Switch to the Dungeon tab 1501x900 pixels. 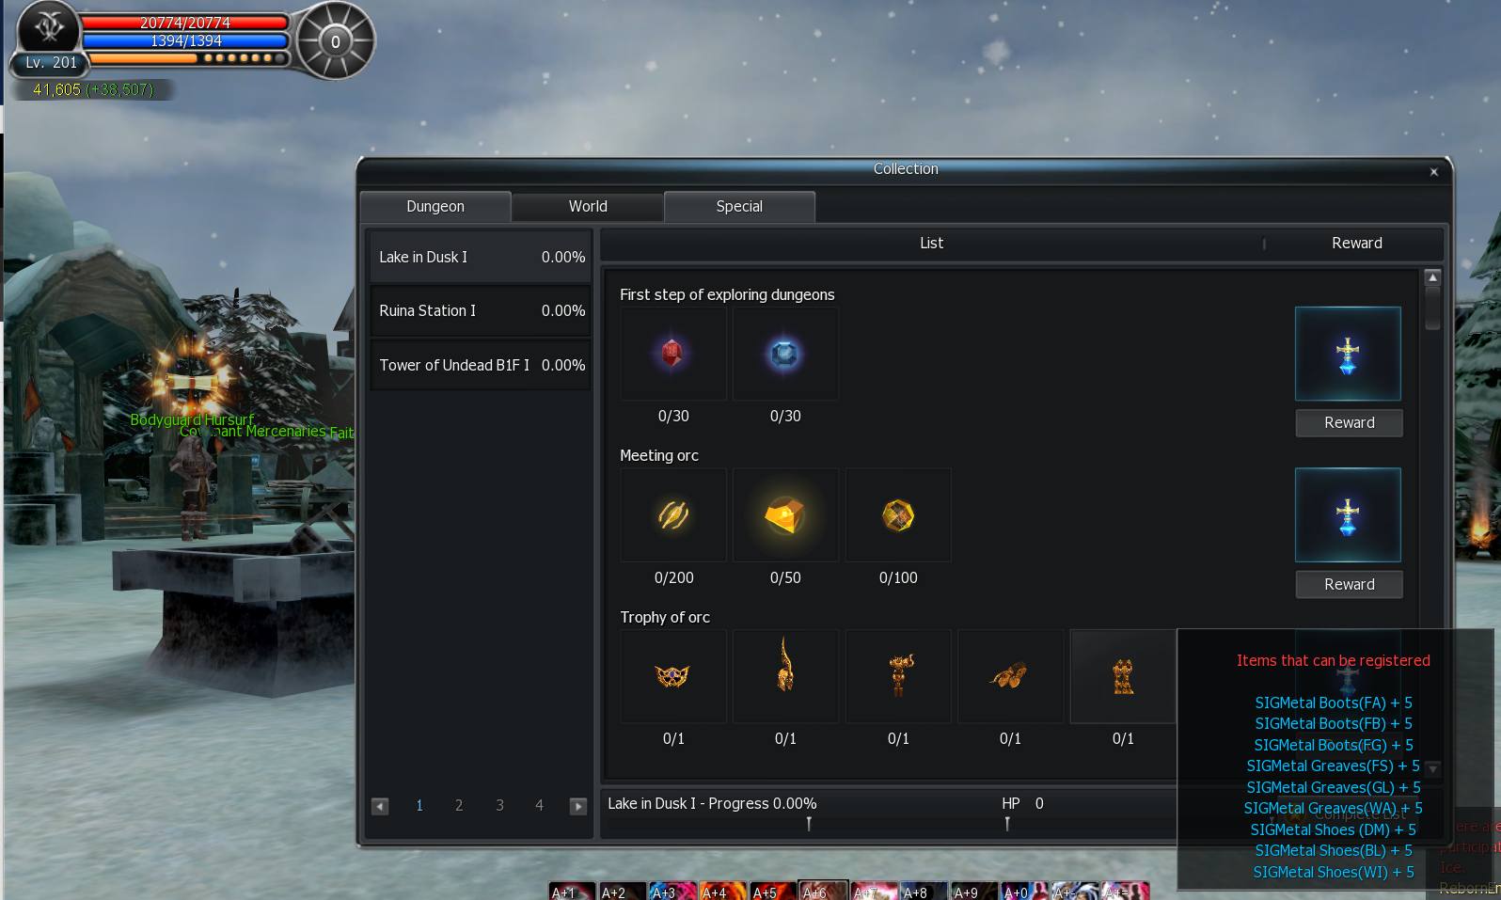435,207
